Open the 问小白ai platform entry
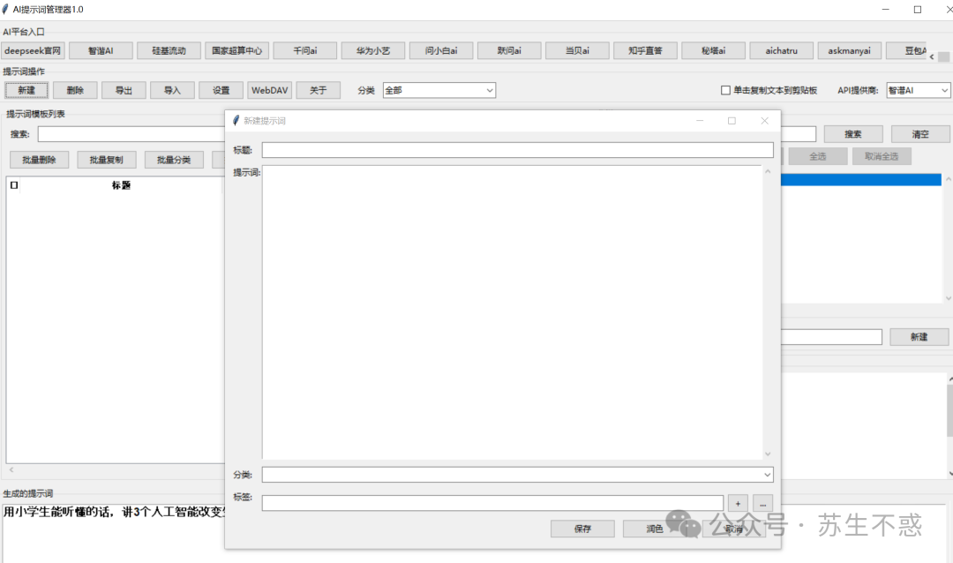The width and height of the screenshot is (953, 563). tap(441, 50)
